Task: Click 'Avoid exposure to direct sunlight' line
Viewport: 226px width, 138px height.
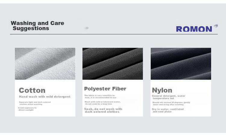Action: (27, 109)
